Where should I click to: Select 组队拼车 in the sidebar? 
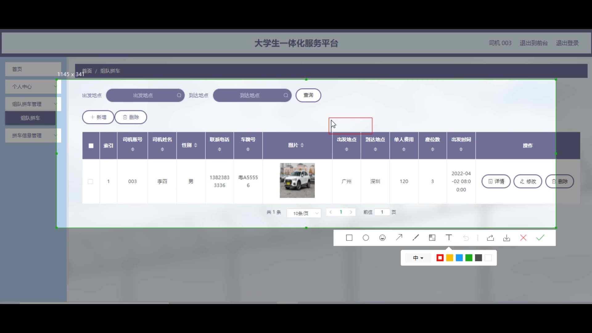(x=30, y=118)
